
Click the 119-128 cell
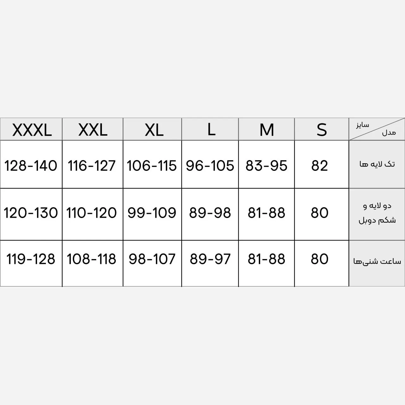point(31,259)
